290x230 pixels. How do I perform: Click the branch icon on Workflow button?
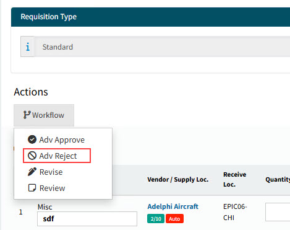[27, 115]
